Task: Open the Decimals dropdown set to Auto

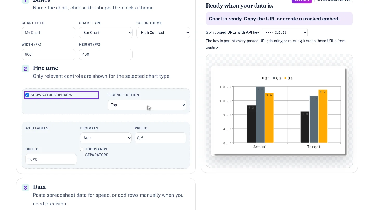Action: pyautogui.click(x=106, y=138)
